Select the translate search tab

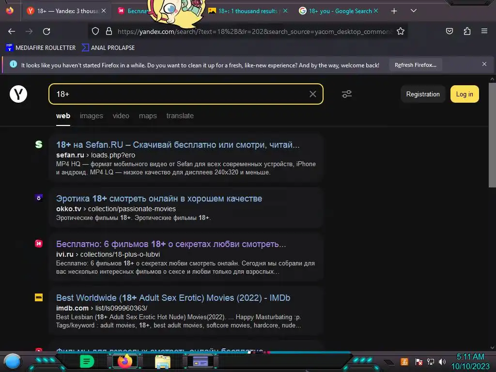180,116
